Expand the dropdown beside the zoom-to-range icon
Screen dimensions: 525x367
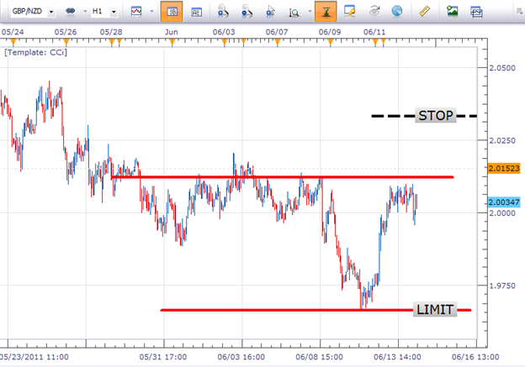(310, 12)
